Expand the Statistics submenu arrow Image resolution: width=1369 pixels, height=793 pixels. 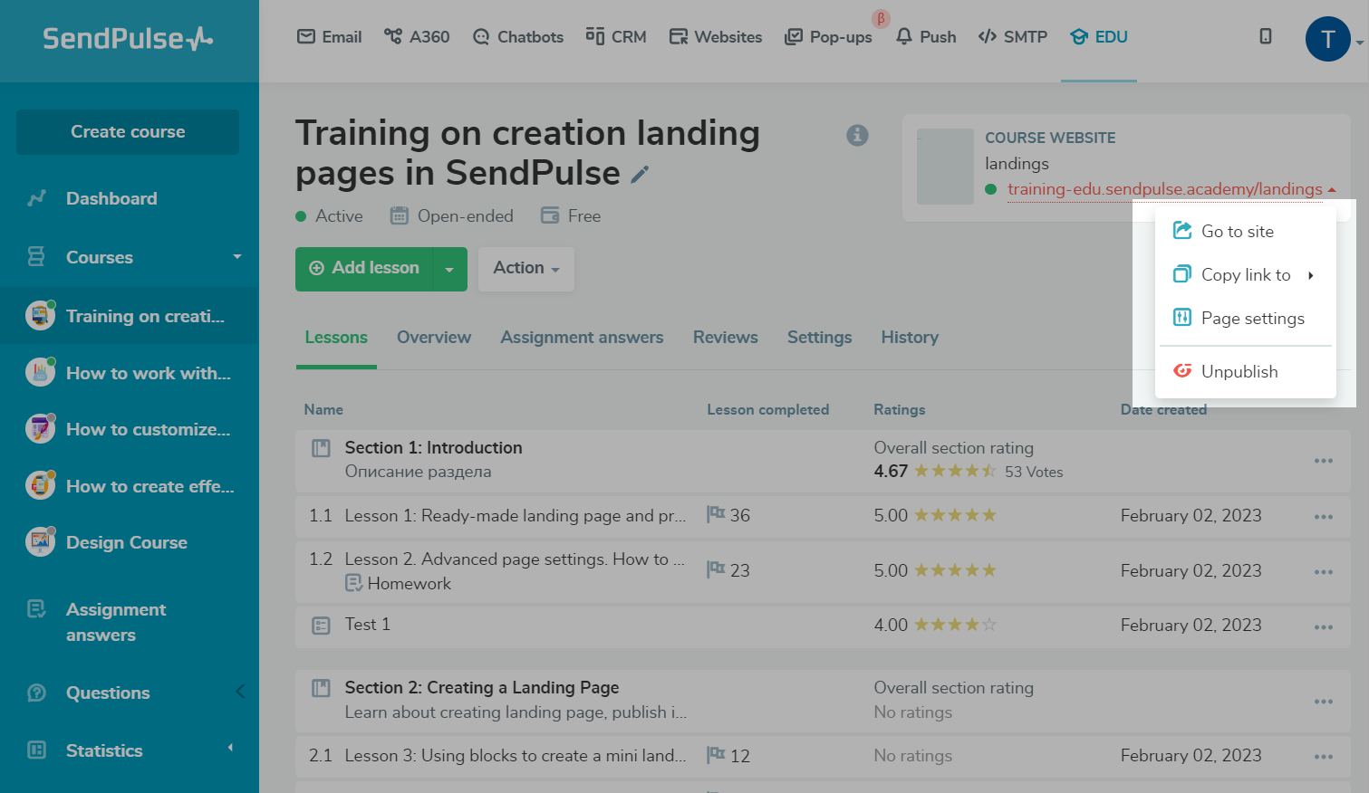click(230, 748)
